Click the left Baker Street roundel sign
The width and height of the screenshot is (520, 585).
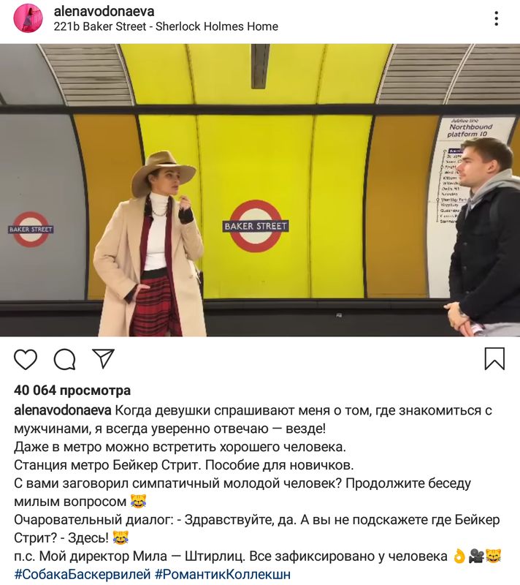31,230
